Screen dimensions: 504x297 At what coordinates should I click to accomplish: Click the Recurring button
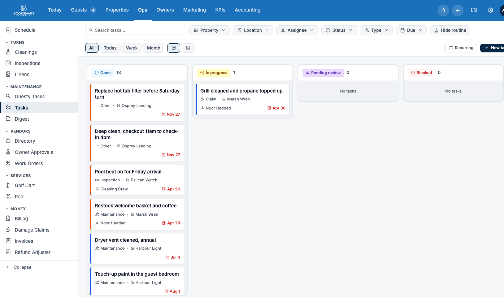[x=461, y=48]
